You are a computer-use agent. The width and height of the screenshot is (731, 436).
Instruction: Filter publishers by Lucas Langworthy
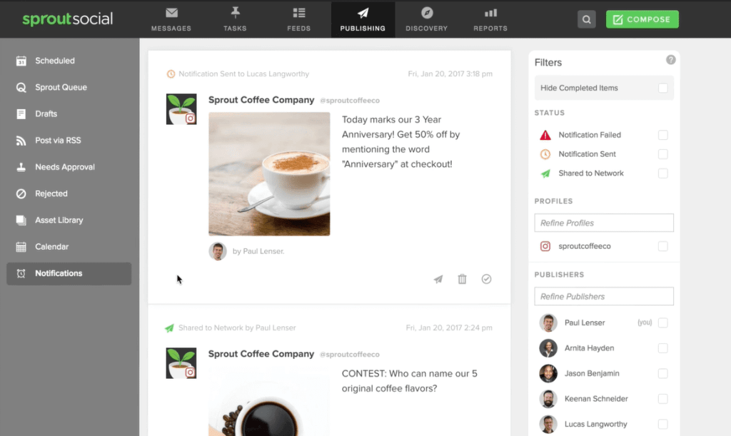662,424
